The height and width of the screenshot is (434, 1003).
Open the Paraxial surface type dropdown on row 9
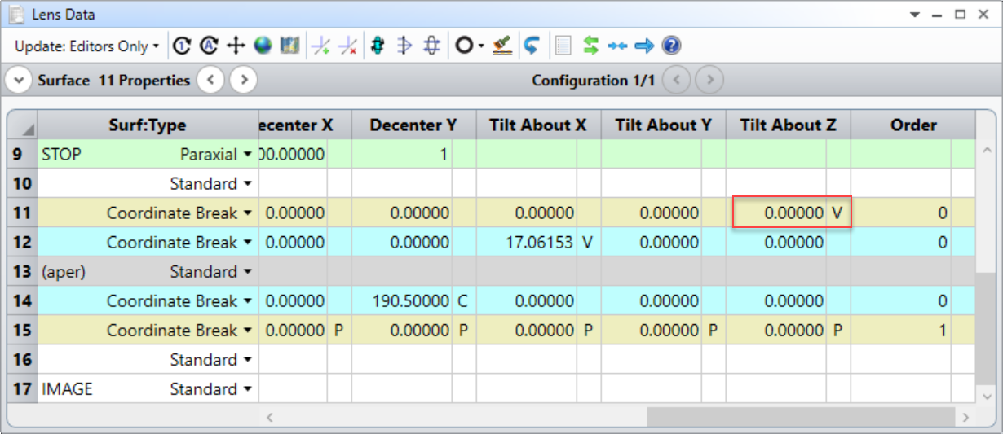point(247,154)
